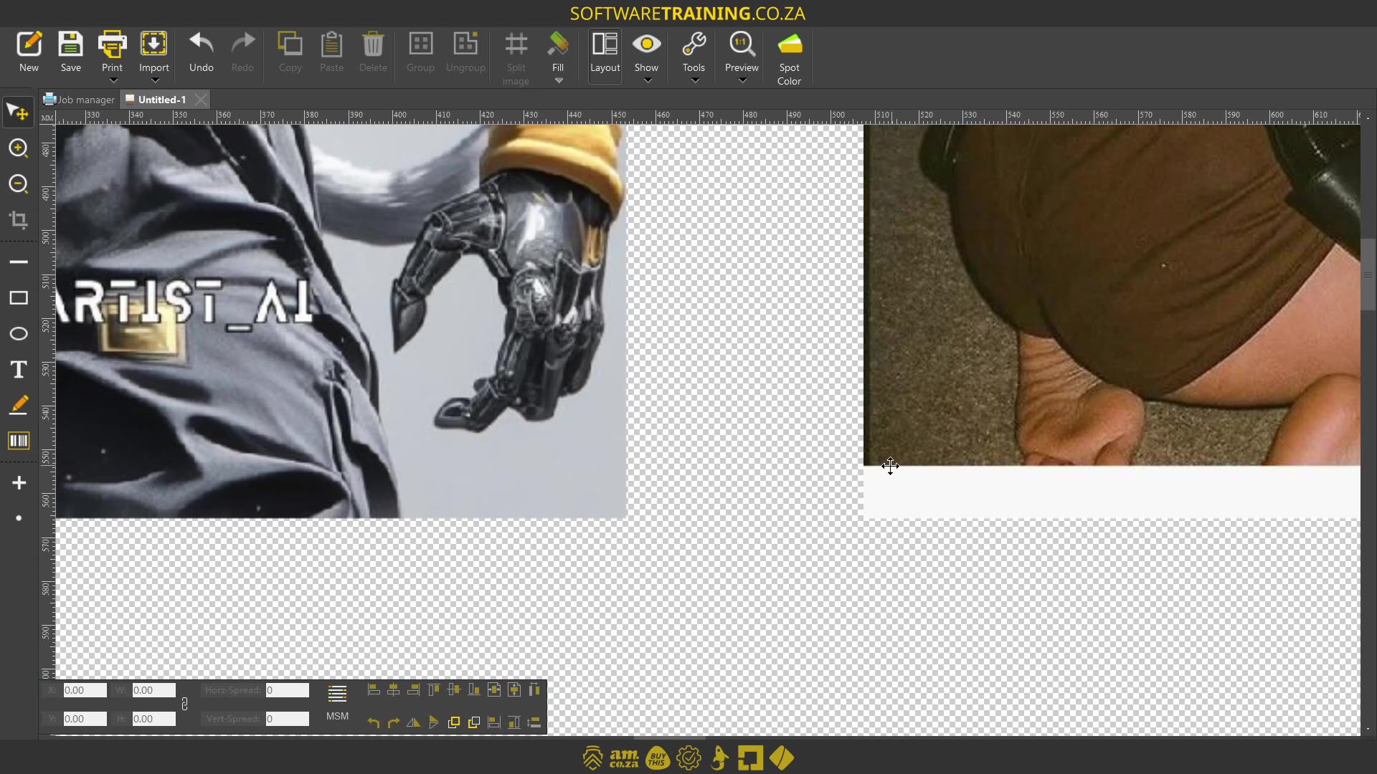This screenshot has height=774, width=1377.
Task: Flip selection vertically
Action: (x=434, y=722)
